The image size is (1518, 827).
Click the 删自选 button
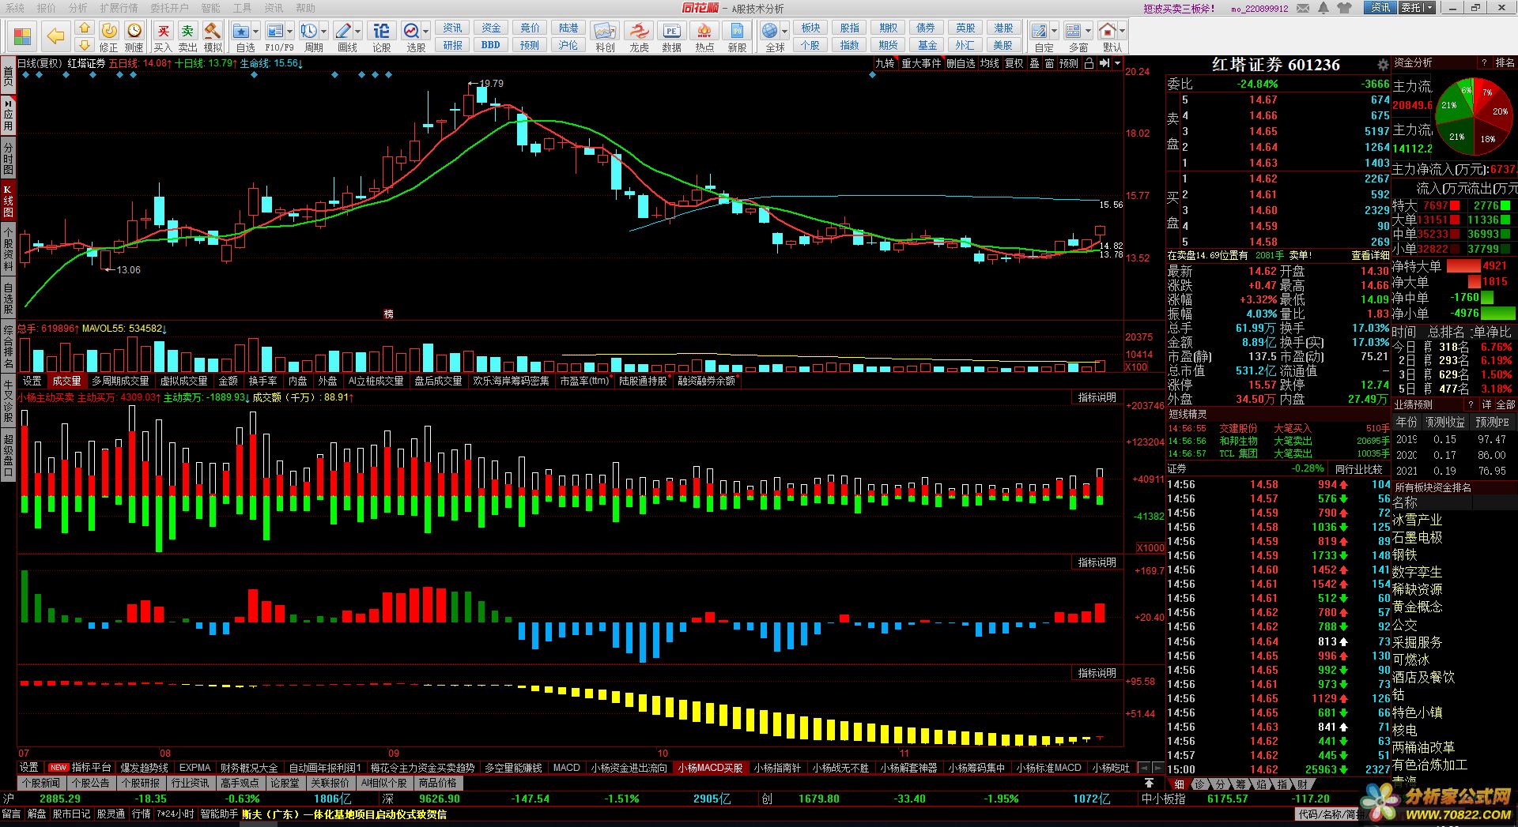click(x=961, y=63)
